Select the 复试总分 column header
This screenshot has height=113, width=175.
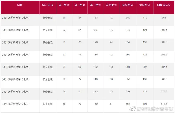[x=145, y=5]
